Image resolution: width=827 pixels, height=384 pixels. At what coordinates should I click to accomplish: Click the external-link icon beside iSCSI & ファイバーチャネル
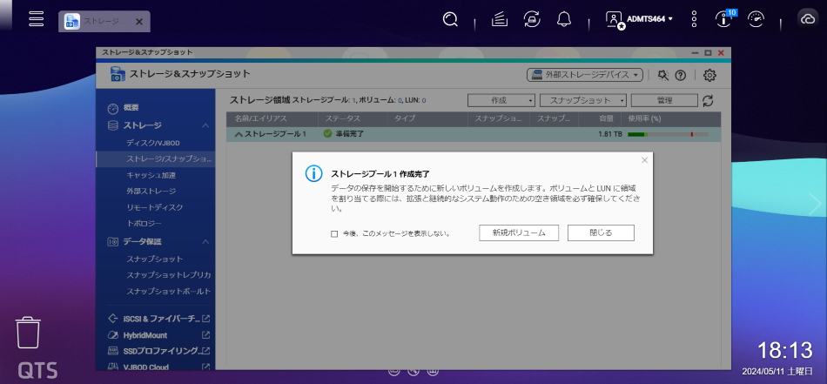[205, 319]
